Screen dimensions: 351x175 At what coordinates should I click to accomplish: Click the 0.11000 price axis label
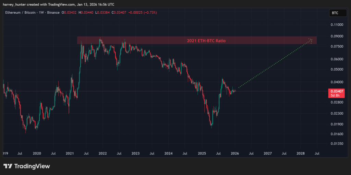(x=336, y=25)
